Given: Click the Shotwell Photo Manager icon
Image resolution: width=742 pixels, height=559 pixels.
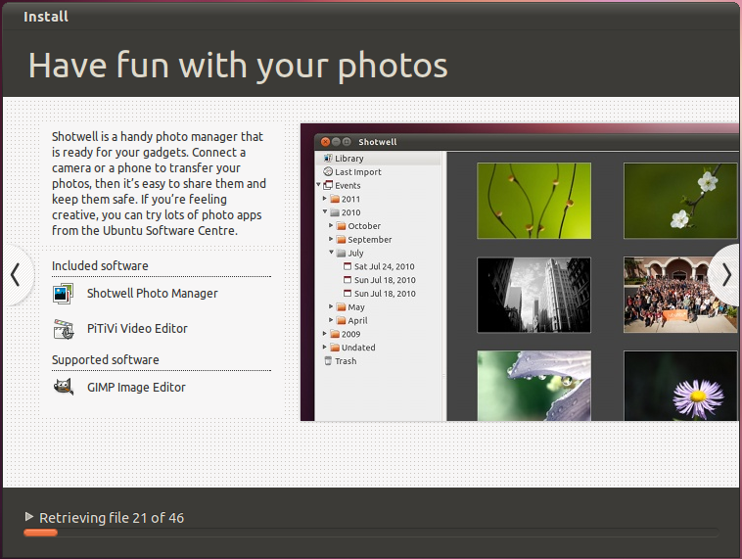Looking at the screenshot, I should 64,293.
